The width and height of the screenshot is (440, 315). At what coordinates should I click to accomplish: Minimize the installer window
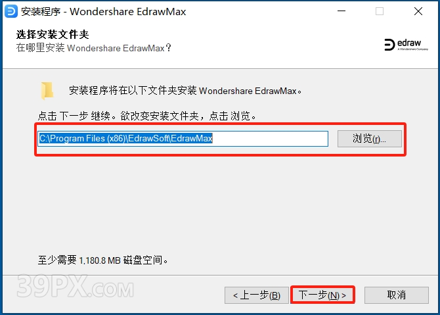[341, 11]
